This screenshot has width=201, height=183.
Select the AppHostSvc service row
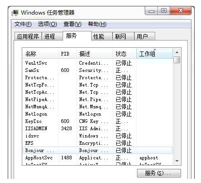tap(98, 158)
